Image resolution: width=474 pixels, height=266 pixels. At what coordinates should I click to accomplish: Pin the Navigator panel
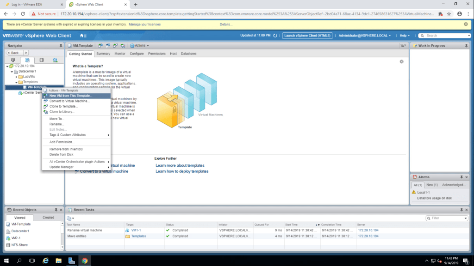(61, 46)
